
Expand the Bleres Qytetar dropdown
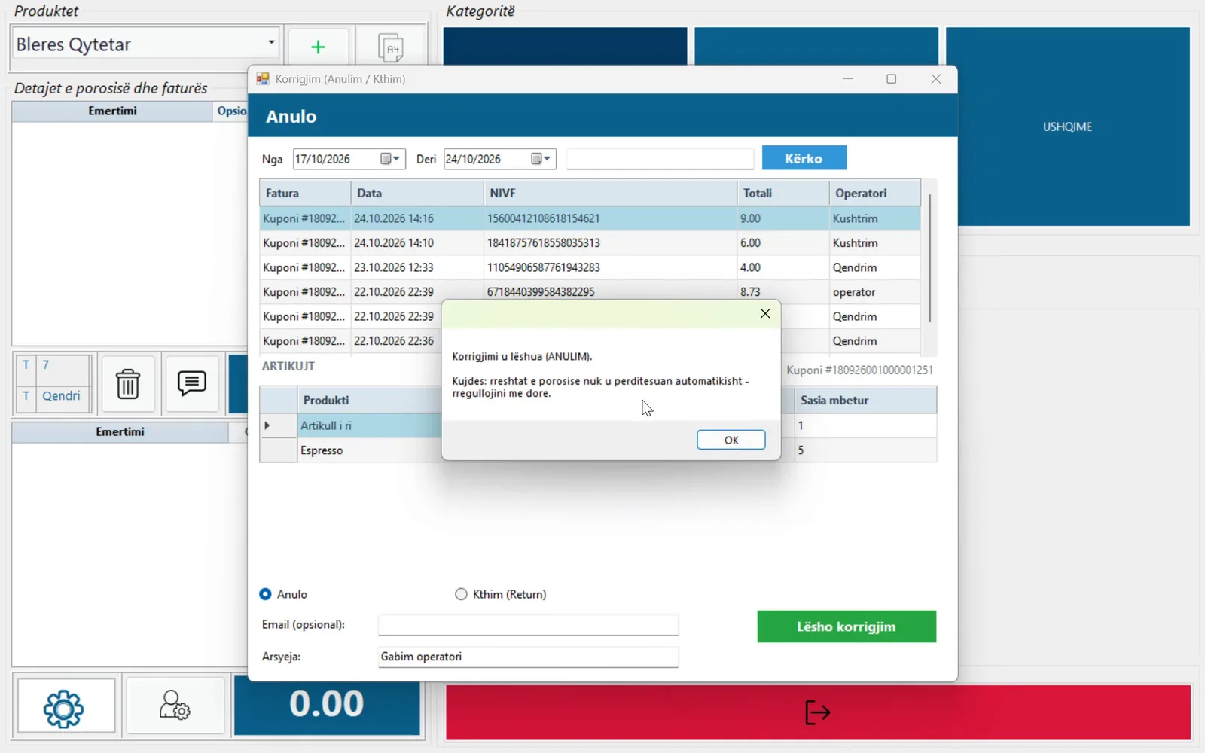271,43
